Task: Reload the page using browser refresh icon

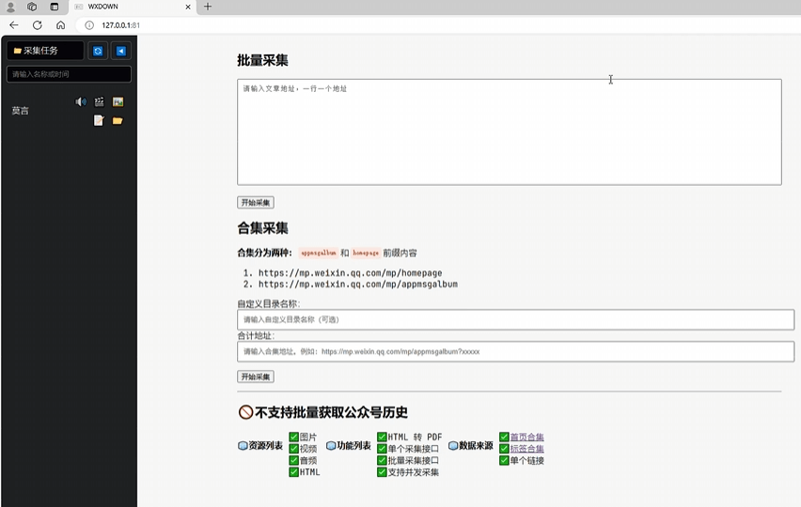Action: pyautogui.click(x=38, y=25)
